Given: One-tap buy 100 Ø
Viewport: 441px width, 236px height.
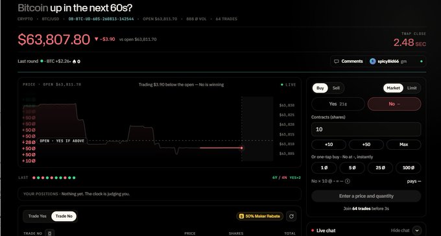Looking at the screenshot, I should pyautogui.click(x=409, y=168).
